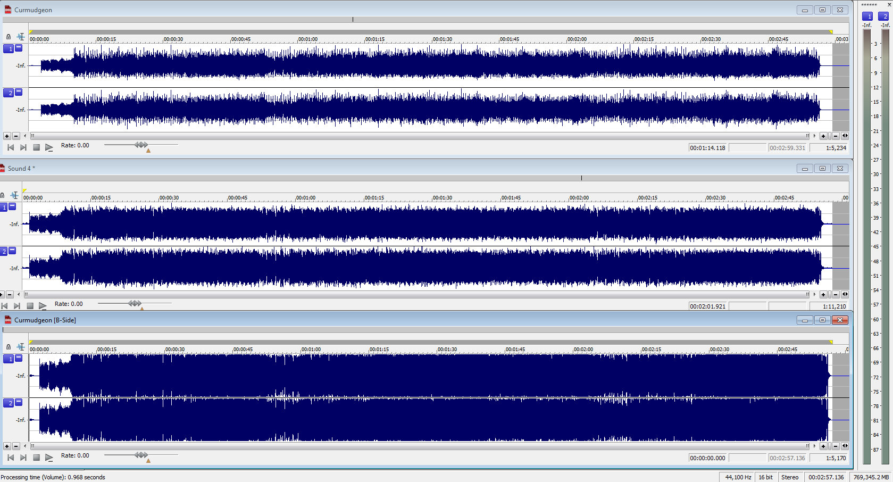Toggle channel 2 button in Sound 4 window
Screen dimensions: 893x482
[3, 252]
